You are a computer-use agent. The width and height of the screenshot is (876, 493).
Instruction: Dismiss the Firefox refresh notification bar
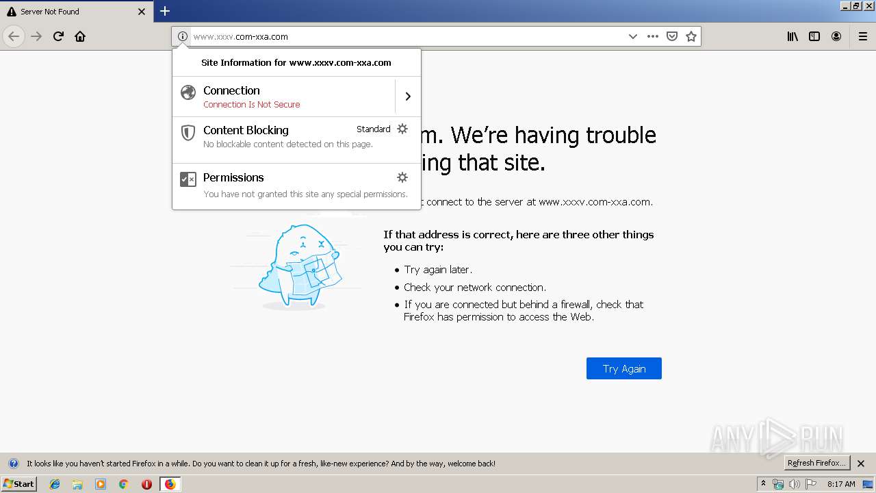tap(861, 464)
